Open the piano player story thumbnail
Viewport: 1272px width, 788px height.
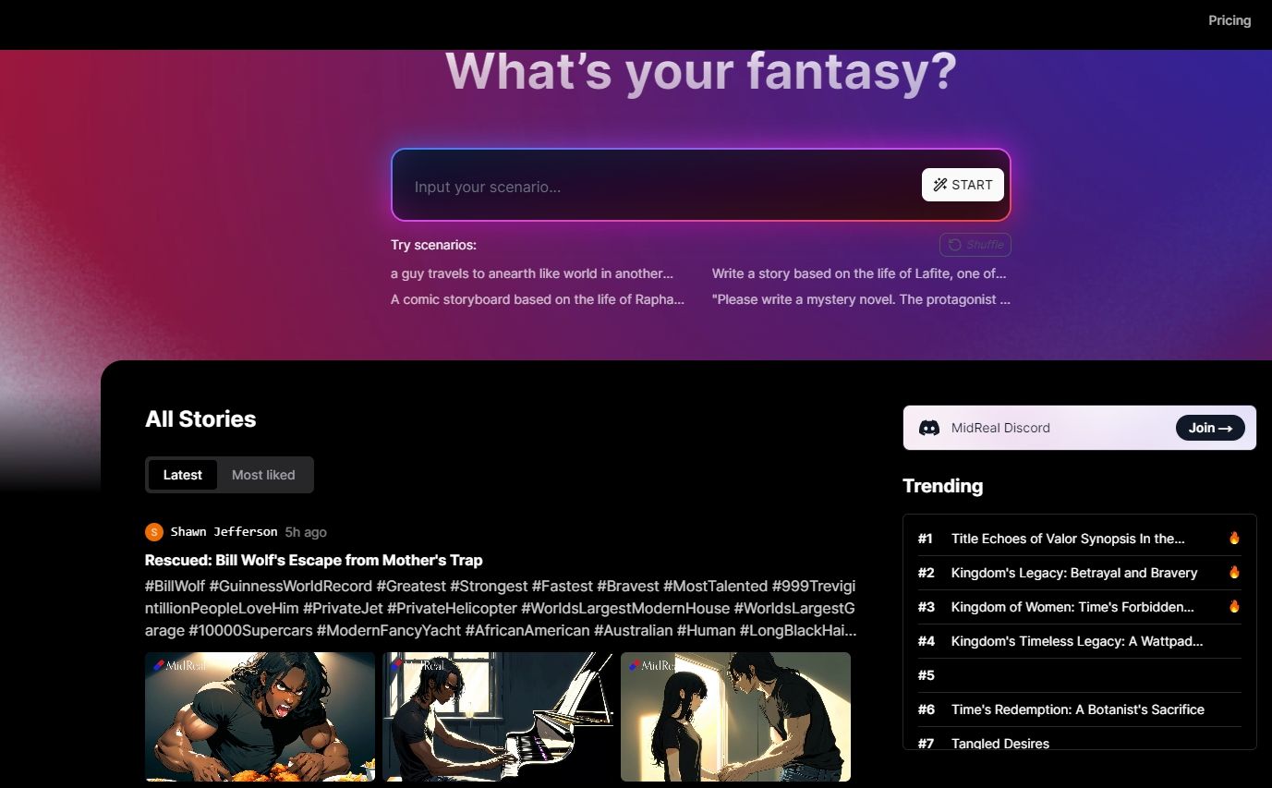[497, 717]
